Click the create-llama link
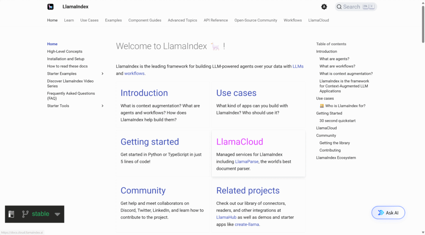Screen dimensions: 425x235 247,225
